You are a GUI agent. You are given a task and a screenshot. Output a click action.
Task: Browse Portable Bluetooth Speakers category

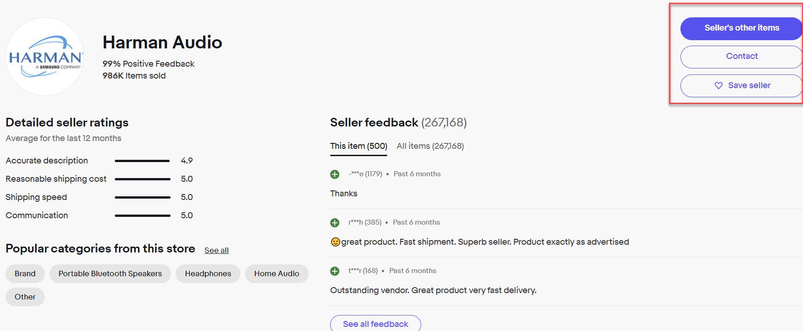(x=110, y=273)
